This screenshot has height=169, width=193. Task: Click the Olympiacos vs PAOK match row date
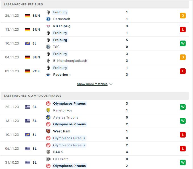(12, 149)
